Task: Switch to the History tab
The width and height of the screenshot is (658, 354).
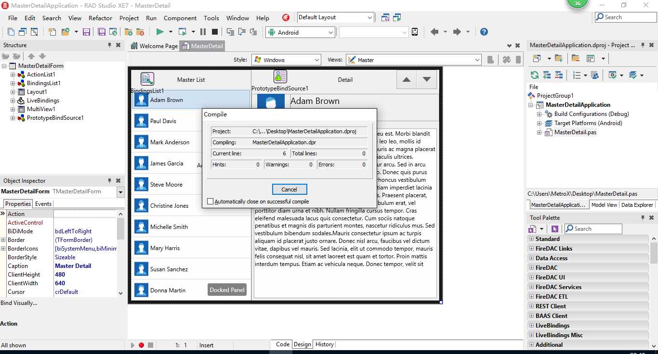Action: tap(324, 344)
